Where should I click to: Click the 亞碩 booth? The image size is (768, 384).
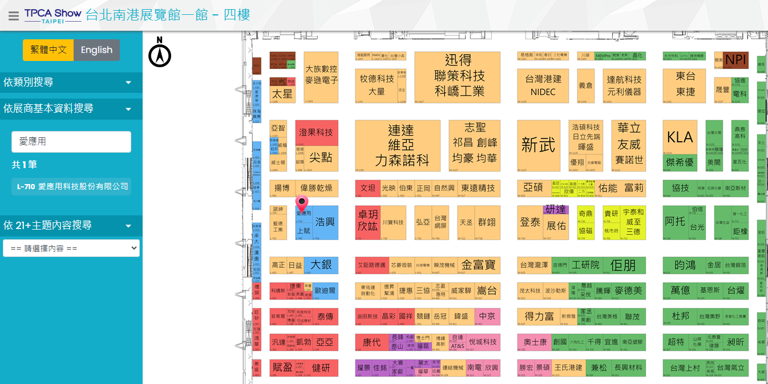coord(533,188)
